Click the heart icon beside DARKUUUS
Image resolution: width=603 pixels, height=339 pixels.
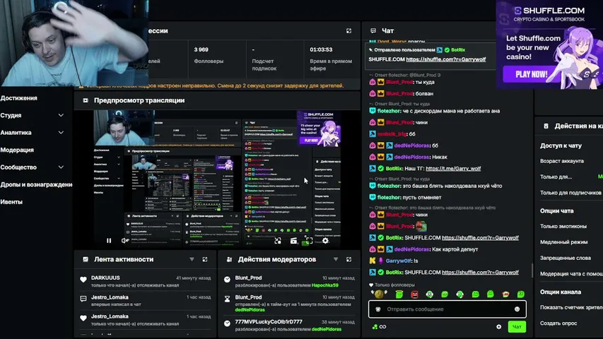[83, 280]
